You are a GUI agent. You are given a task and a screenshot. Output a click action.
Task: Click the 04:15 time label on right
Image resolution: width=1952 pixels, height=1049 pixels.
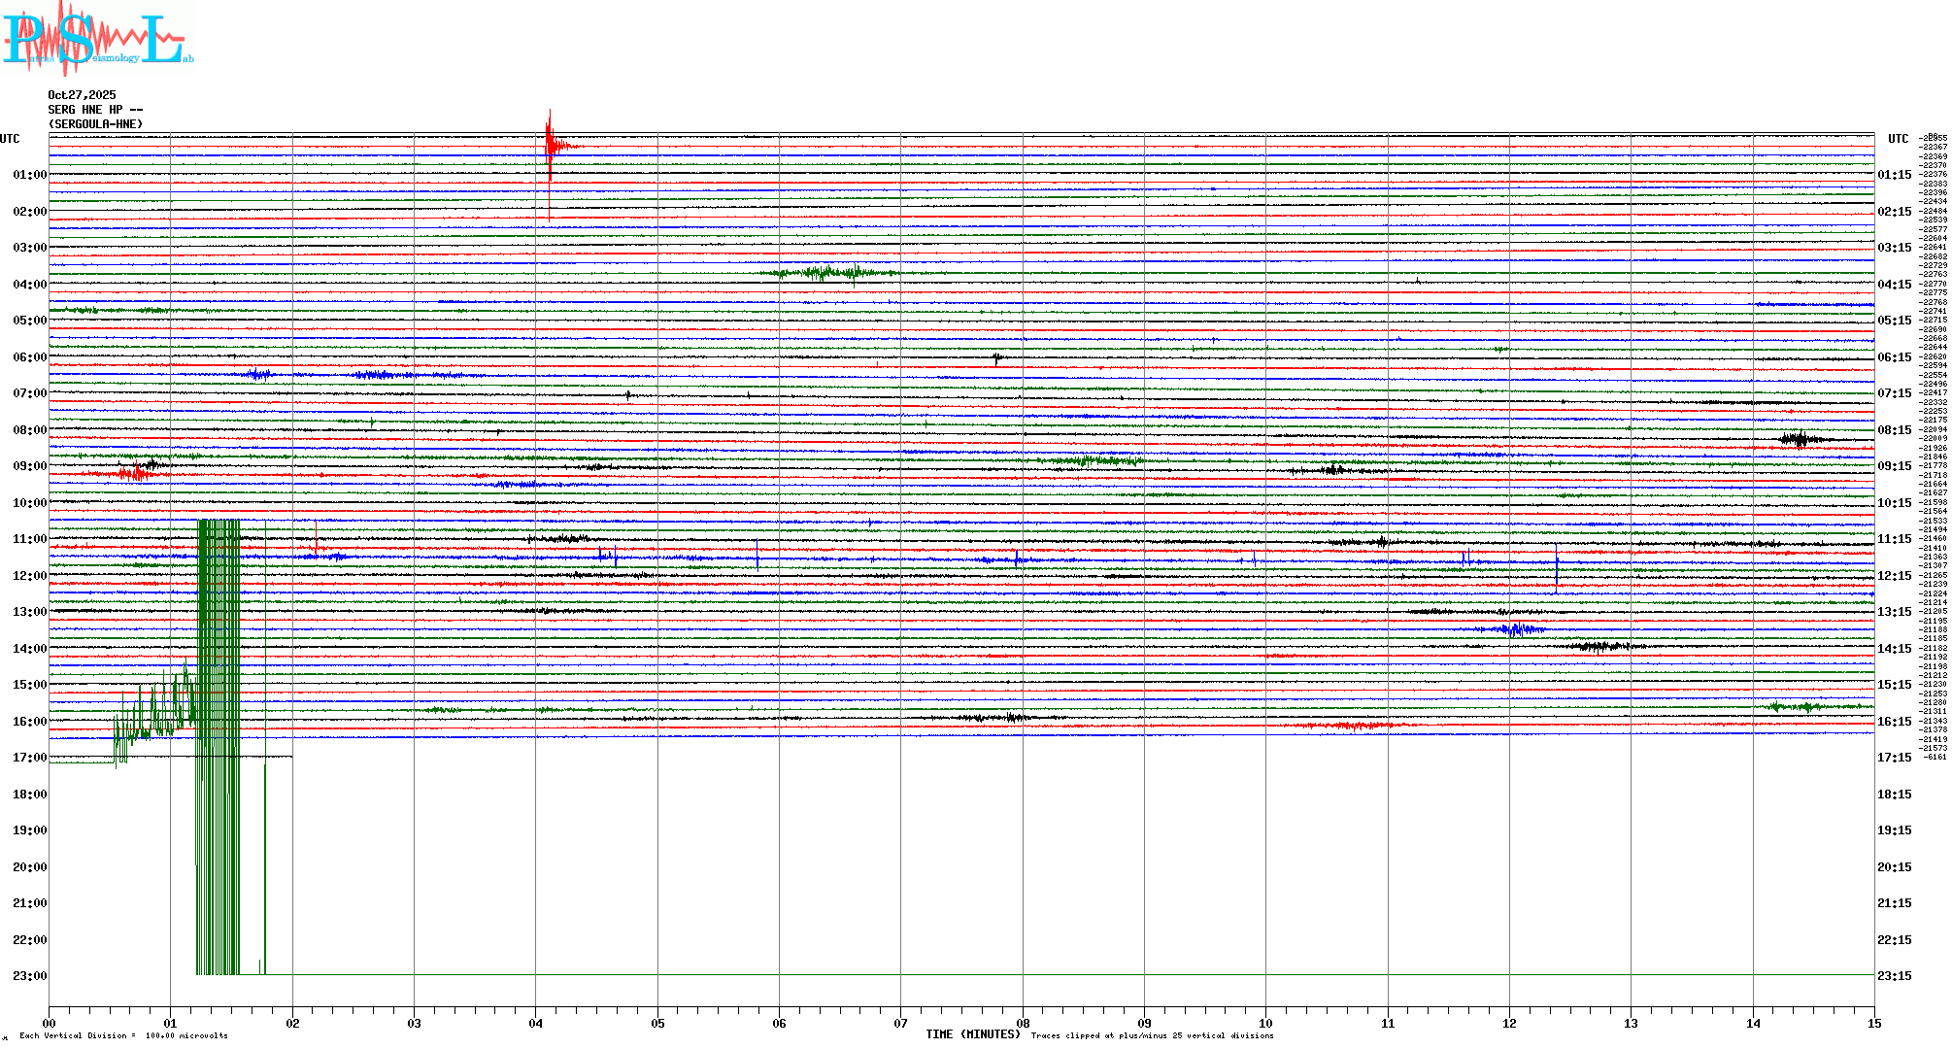tap(1894, 285)
